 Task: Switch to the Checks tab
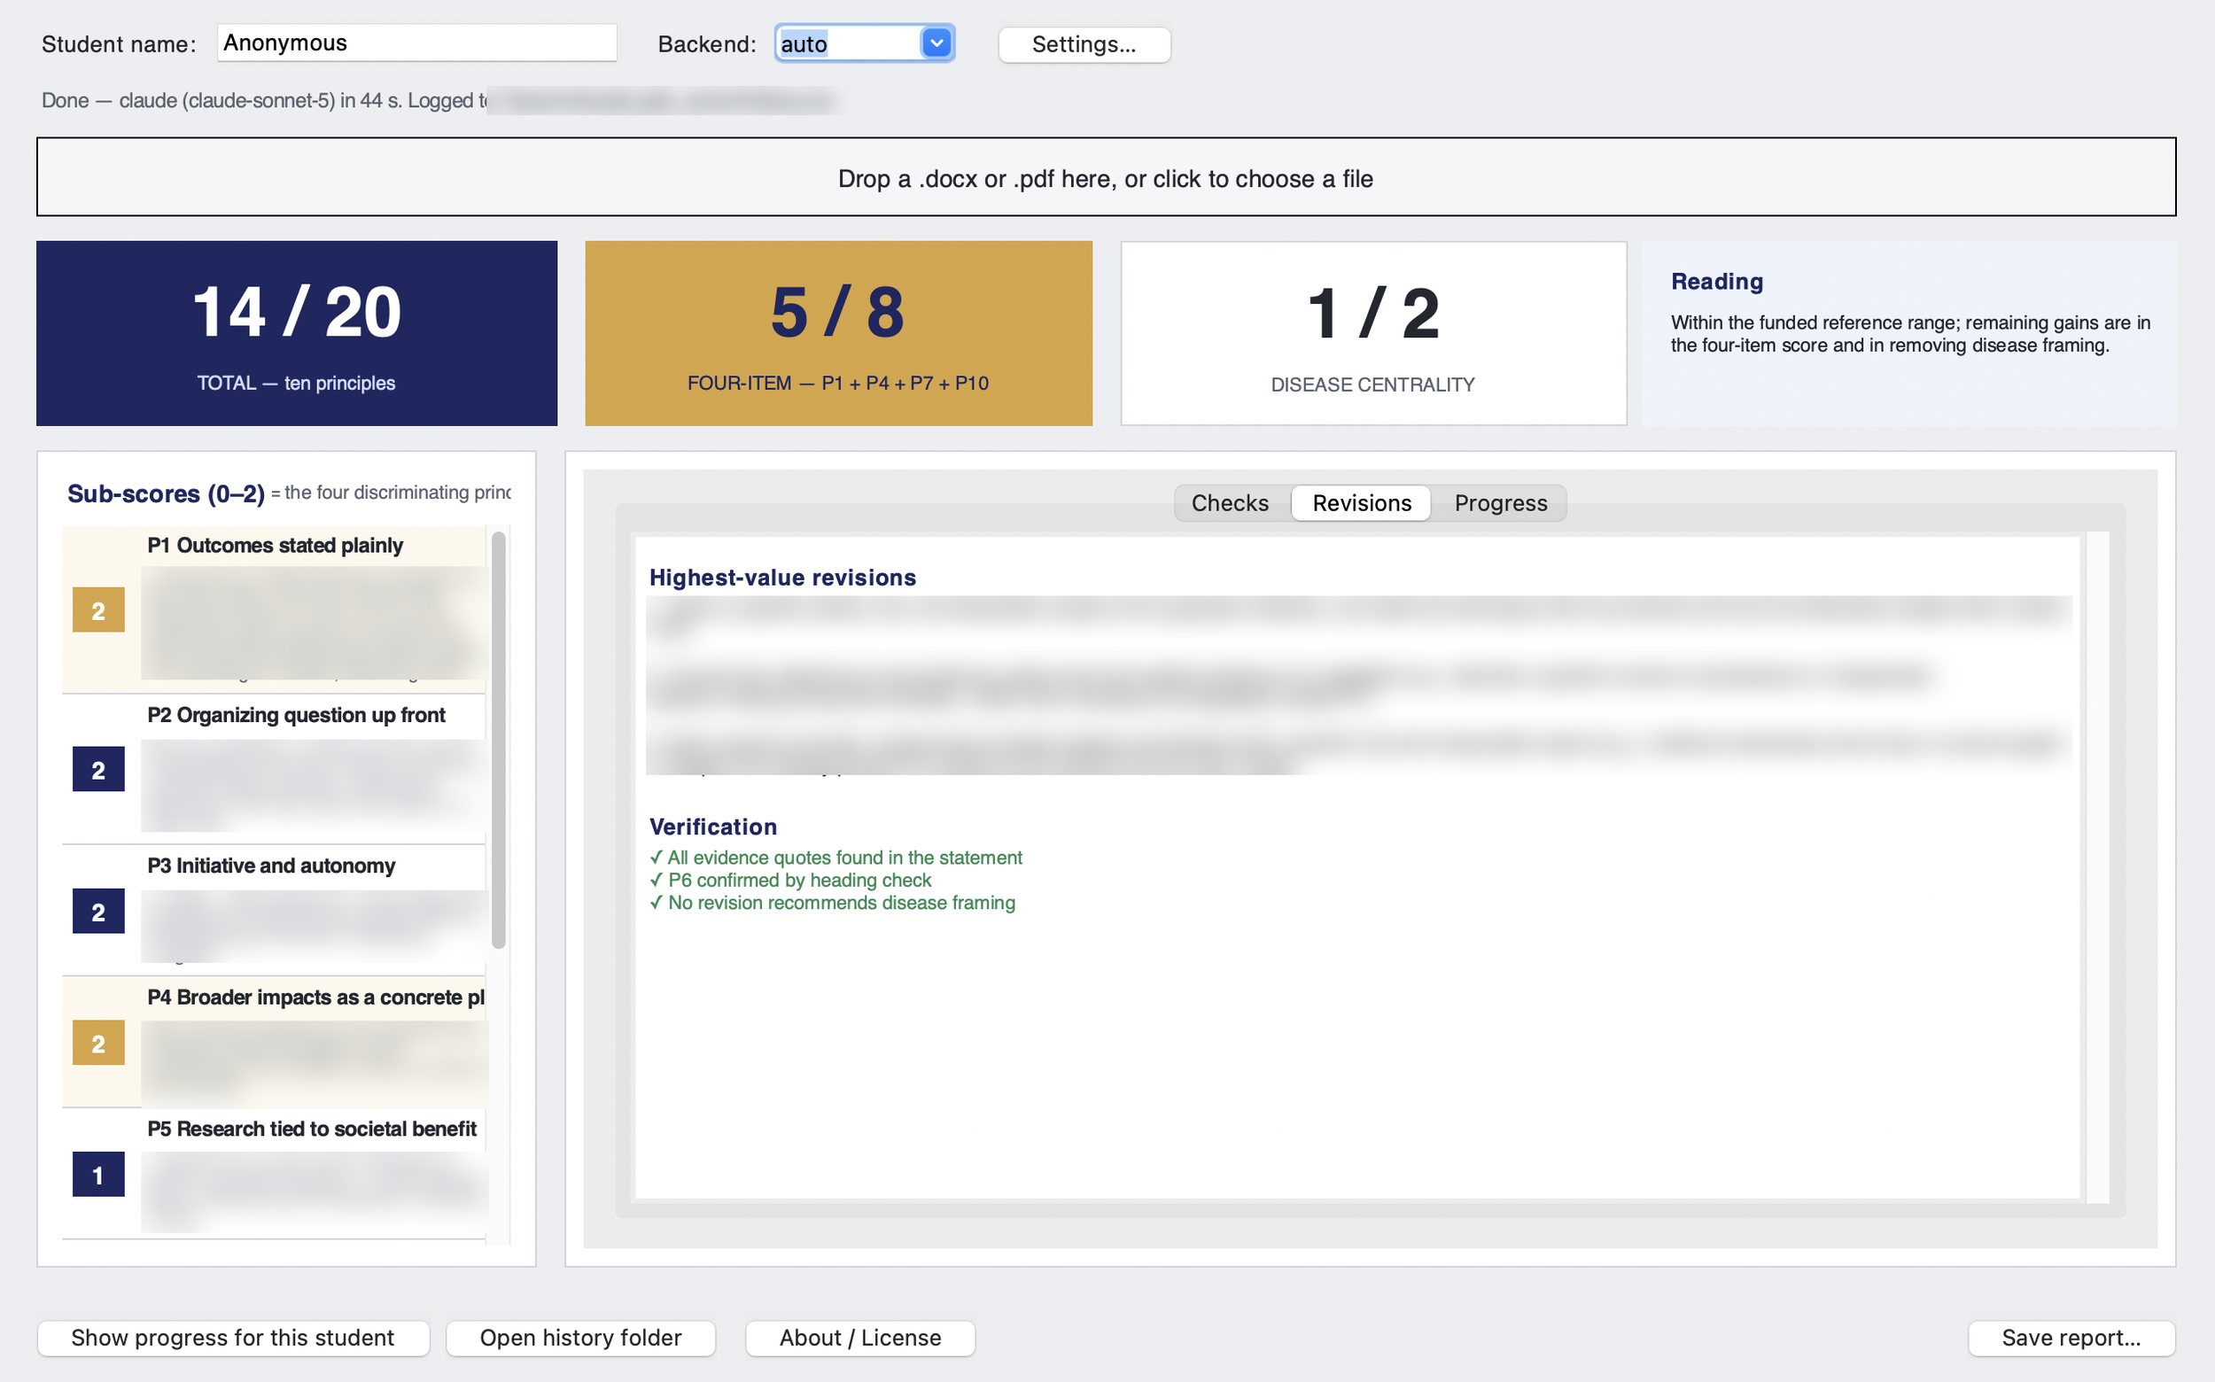pyautogui.click(x=1230, y=502)
